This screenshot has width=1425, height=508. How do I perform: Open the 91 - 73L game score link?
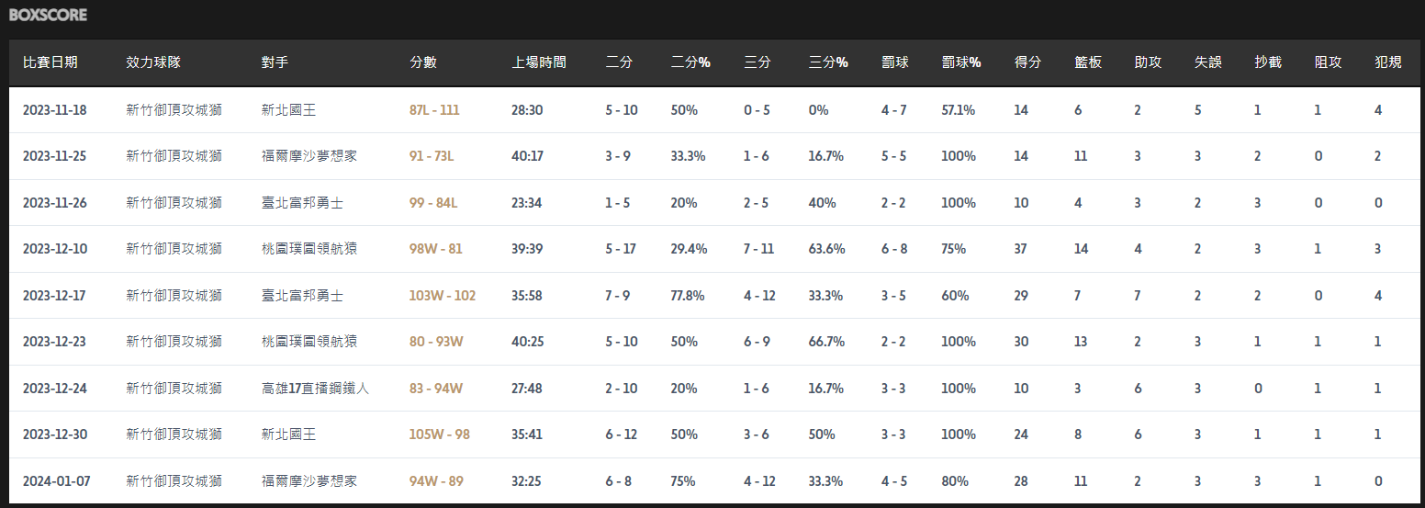pos(432,156)
